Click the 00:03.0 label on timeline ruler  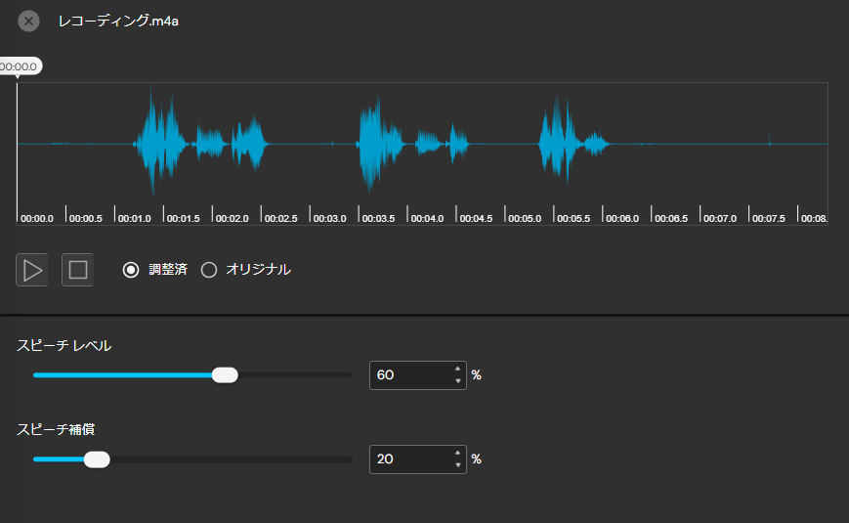click(x=330, y=218)
